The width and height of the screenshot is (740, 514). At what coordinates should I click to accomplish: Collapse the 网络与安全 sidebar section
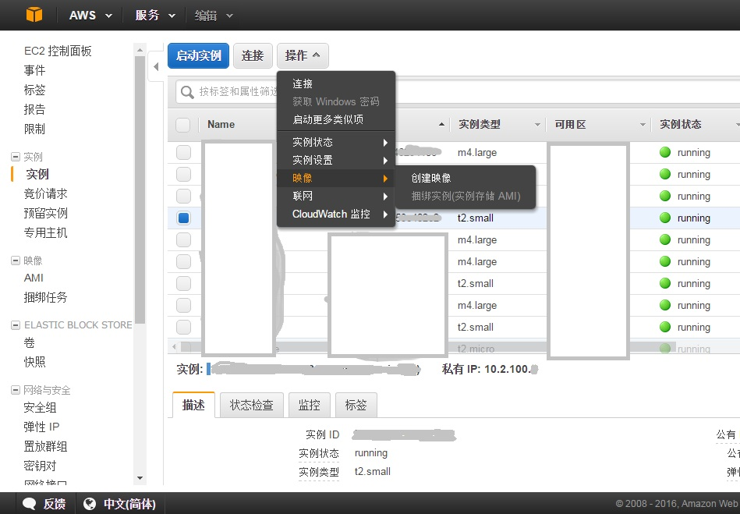coord(16,390)
